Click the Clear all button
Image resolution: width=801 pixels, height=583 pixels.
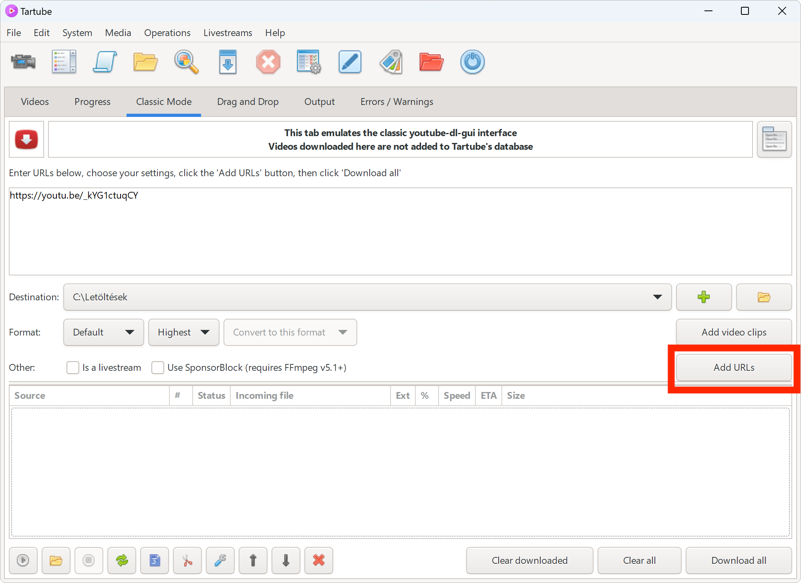640,561
